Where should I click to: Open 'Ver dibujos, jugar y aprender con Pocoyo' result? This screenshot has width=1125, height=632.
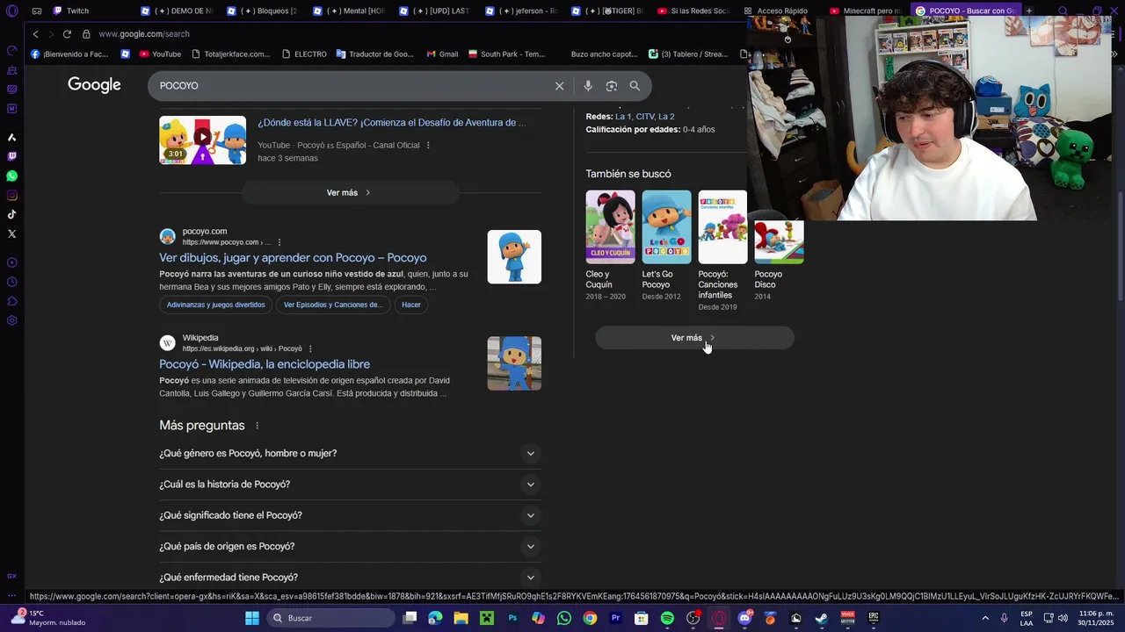click(293, 258)
